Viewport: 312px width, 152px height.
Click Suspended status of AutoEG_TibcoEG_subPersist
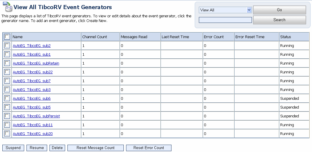tap(290, 116)
